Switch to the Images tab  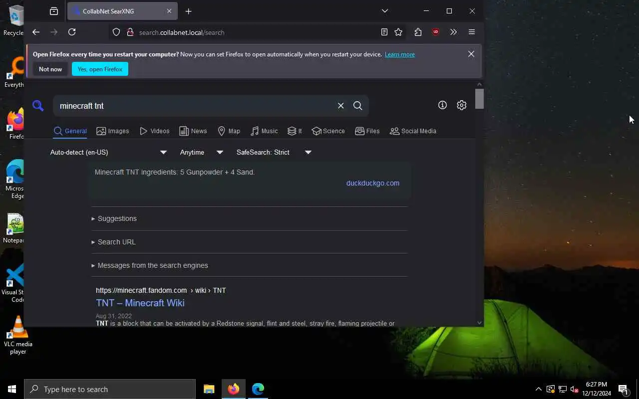click(x=113, y=131)
